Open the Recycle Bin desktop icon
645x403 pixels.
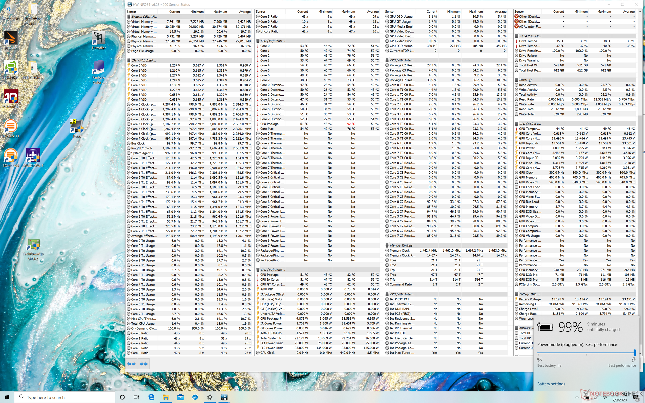pyautogui.click(x=11, y=12)
